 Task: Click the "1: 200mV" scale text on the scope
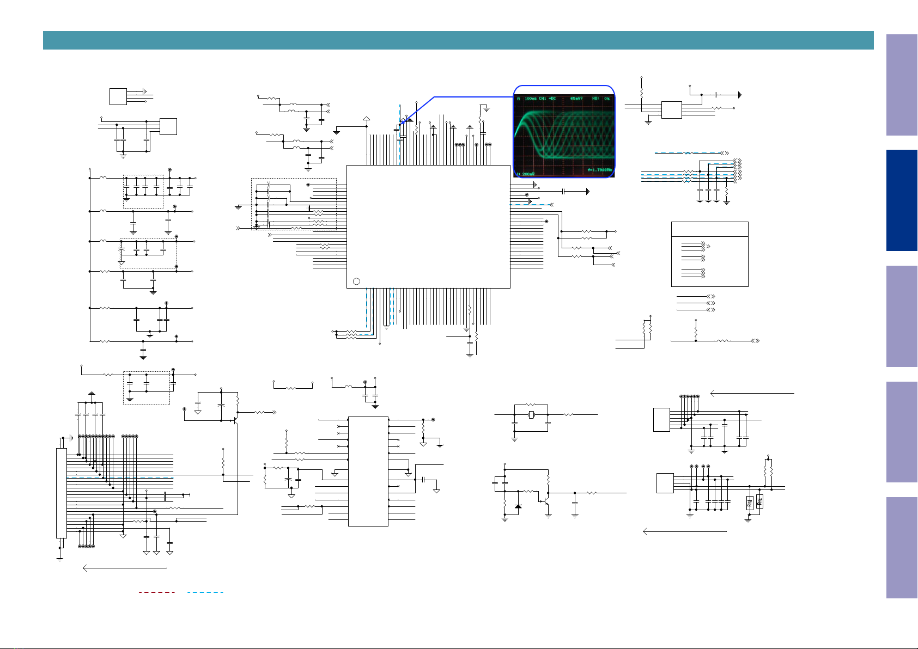click(526, 174)
